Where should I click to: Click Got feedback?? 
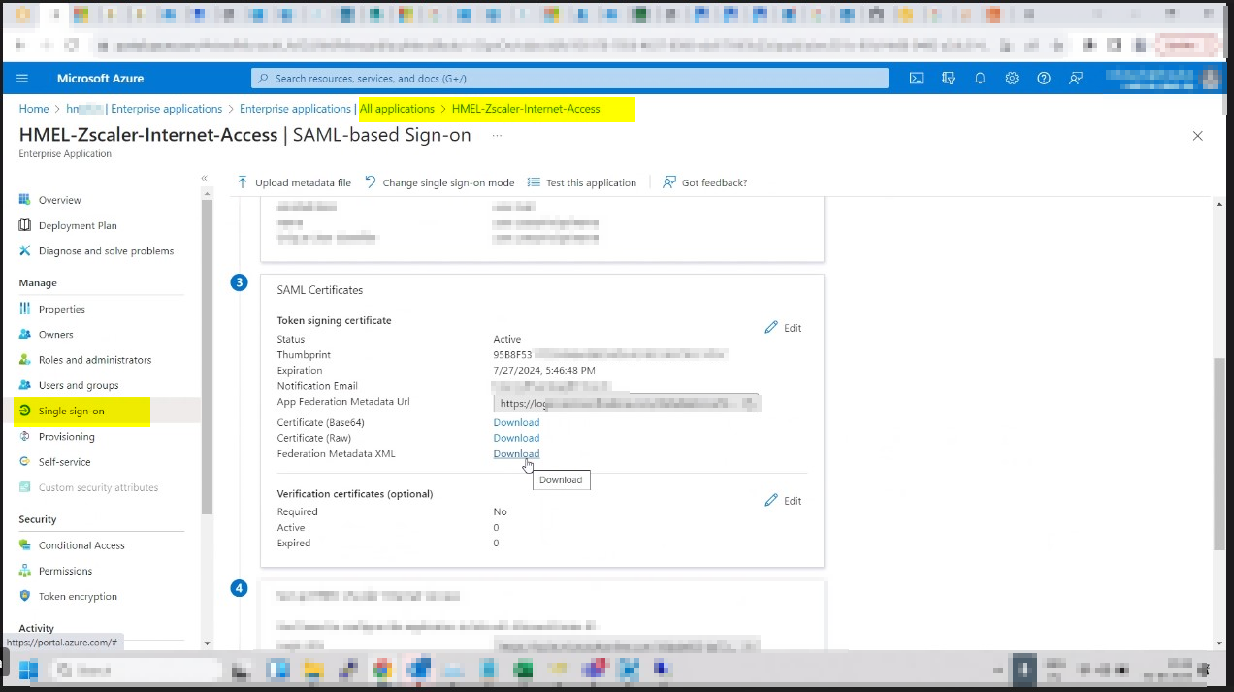tap(705, 182)
